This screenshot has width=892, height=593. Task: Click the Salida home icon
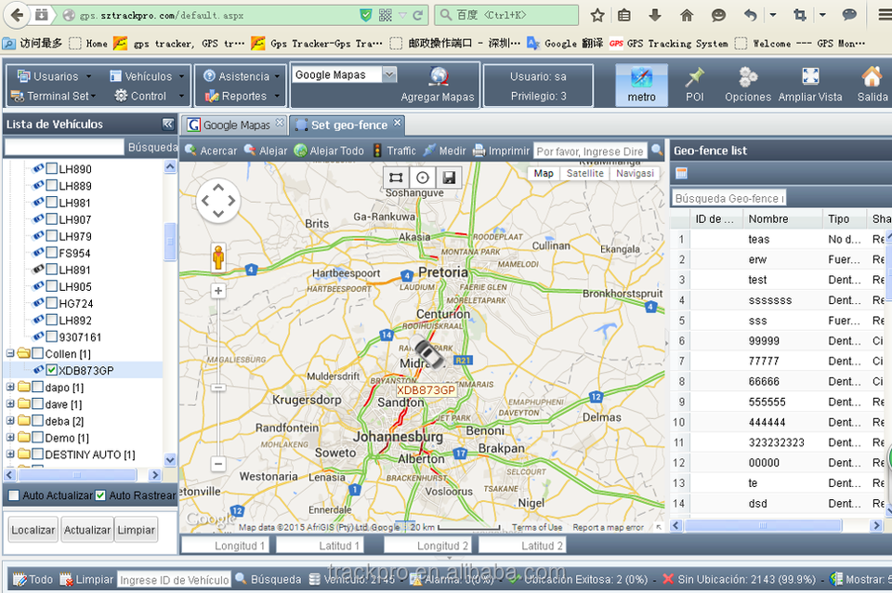pyautogui.click(x=872, y=78)
